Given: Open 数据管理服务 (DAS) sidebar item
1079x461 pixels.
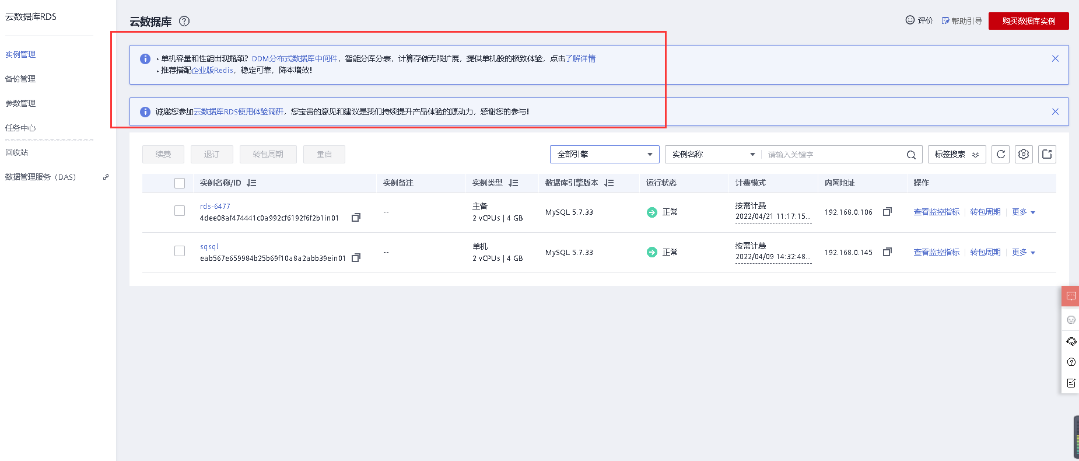Looking at the screenshot, I should click(x=40, y=177).
